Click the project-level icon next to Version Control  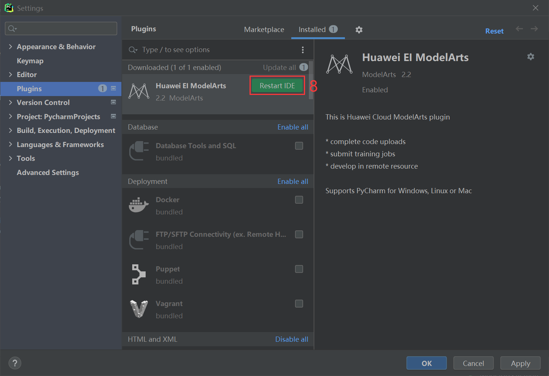[x=114, y=102]
